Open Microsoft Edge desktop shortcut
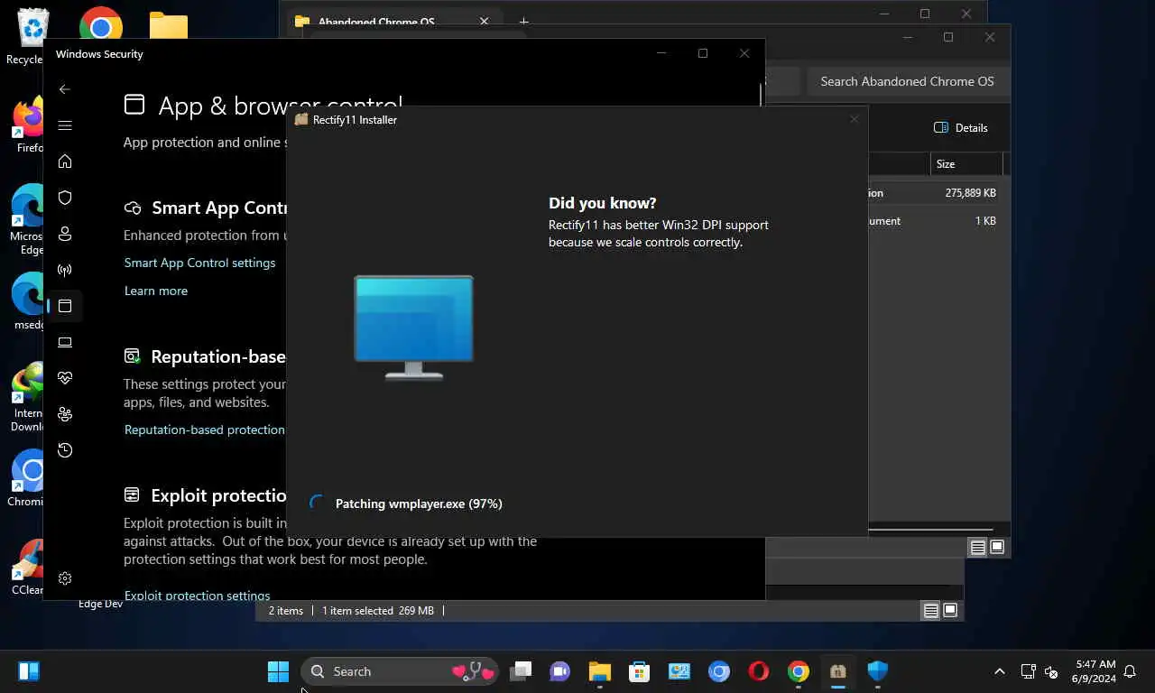Viewport: 1155px width, 693px height. 28,219
